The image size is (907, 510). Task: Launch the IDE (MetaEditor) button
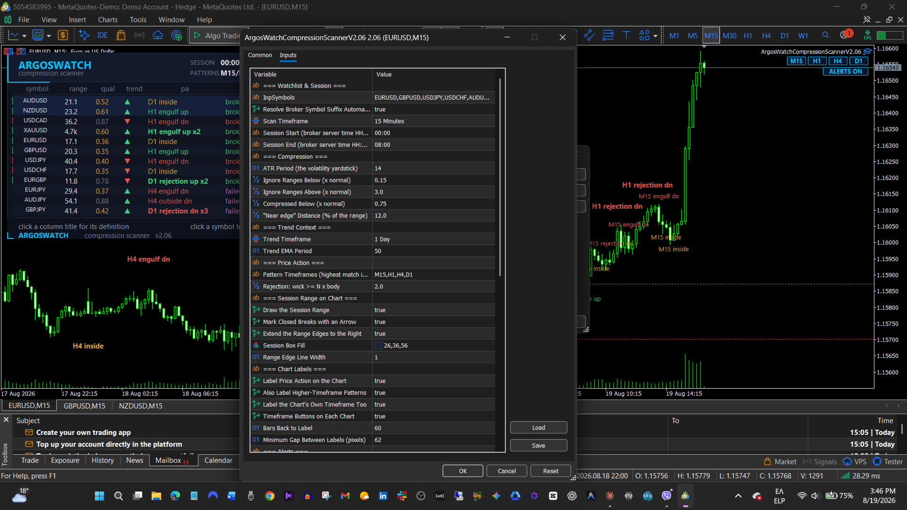click(103, 35)
